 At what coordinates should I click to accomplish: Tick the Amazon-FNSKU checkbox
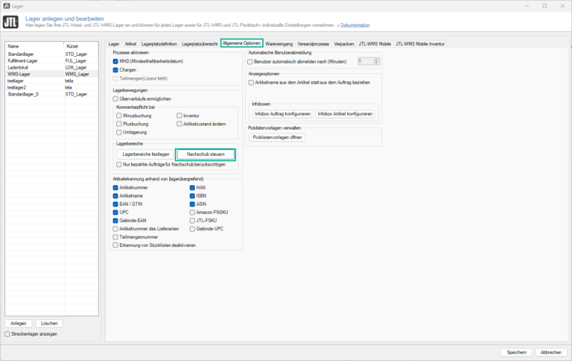click(x=193, y=212)
